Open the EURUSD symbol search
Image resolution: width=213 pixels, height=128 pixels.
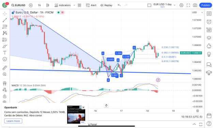(x=18, y=5)
